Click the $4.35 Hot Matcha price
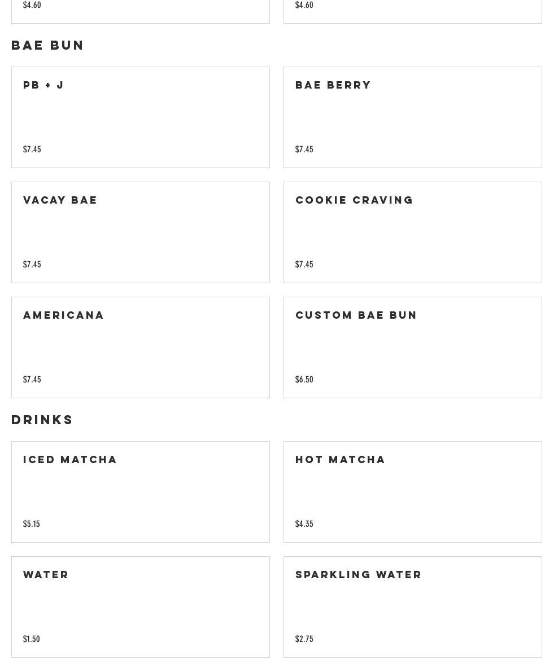Image resolution: width=545 pixels, height=669 pixels. pyautogui.click(x=304, y=524)
